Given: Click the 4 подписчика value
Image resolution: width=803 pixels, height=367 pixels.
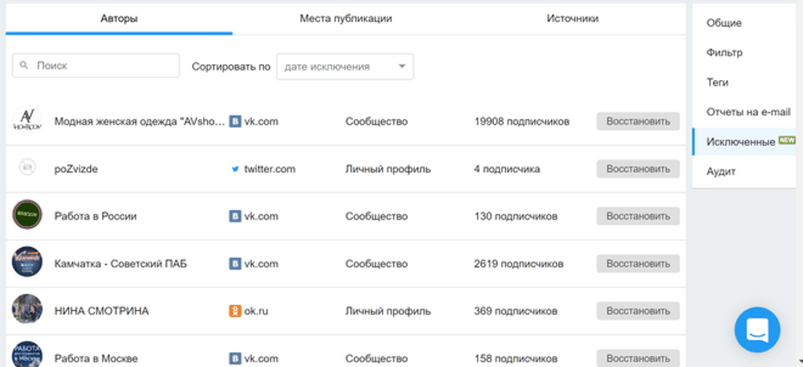Looking at the screenshot, I should pos(507,169).
